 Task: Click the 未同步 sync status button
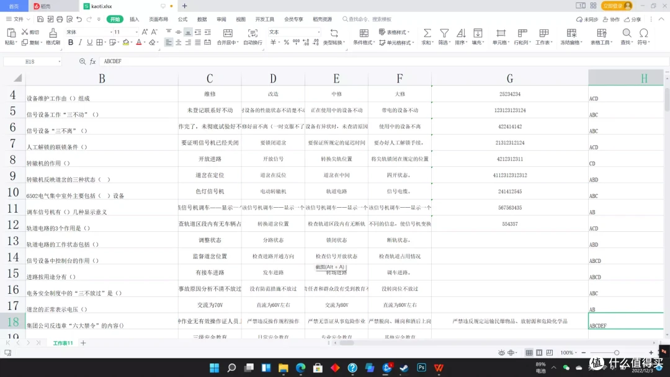pos(587,19)
